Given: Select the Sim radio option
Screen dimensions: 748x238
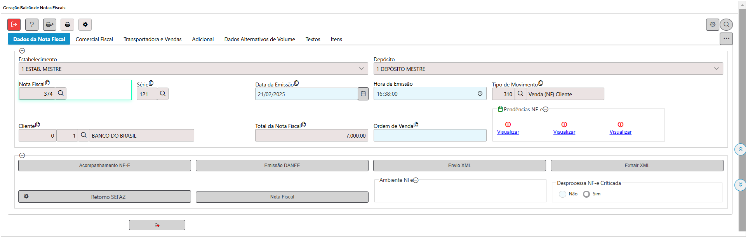Looking at the screenshot, I should coord(586,194).
